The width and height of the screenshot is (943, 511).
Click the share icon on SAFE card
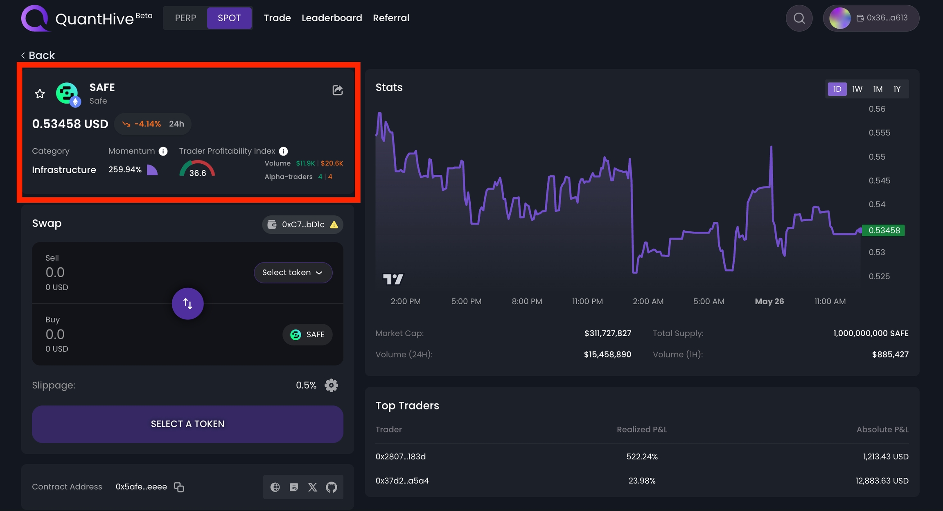337,90
